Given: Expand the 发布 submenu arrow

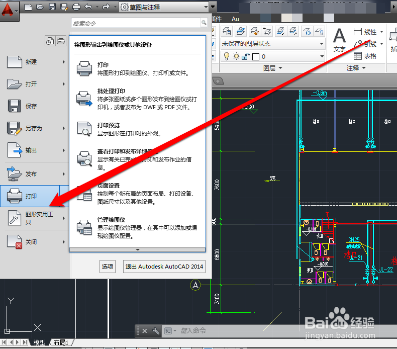Looking at the screenshot, I should 64,174.
